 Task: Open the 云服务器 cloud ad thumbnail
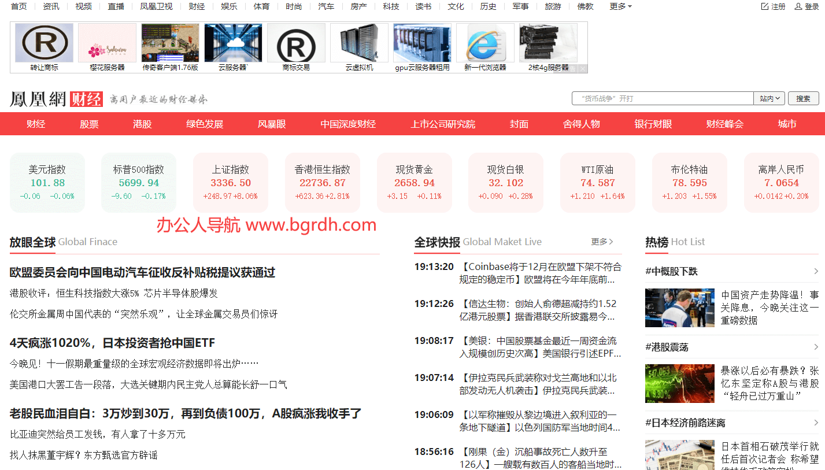coord(233,43)
